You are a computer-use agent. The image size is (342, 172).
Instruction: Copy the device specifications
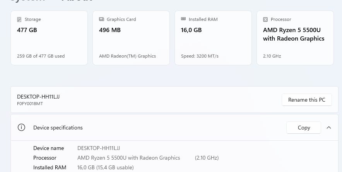pos(304,128)
